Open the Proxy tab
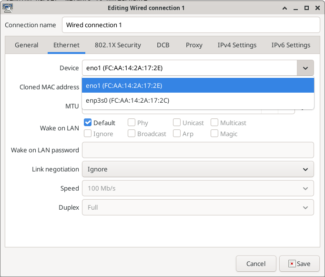The image size is (325, 277). (194, 45)
